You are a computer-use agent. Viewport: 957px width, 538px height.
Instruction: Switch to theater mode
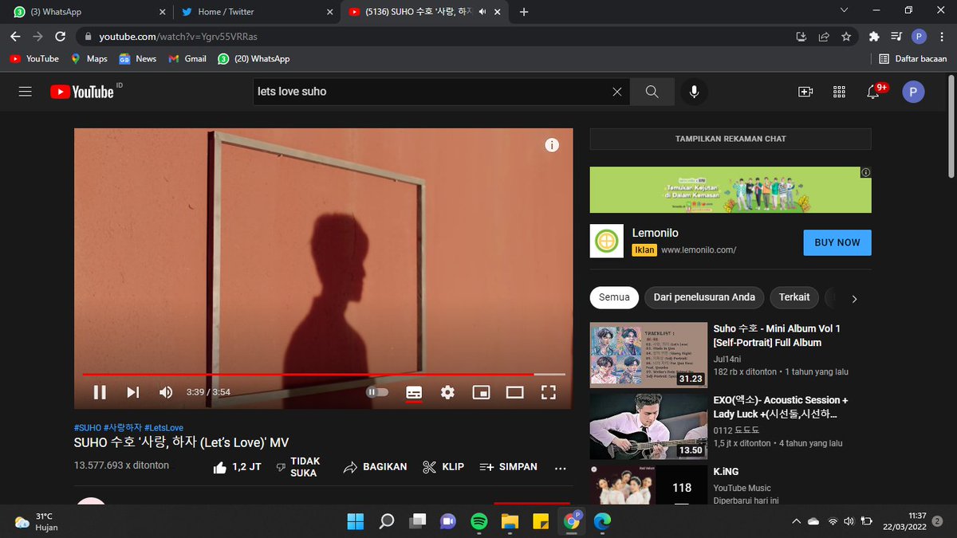[514, 392]
